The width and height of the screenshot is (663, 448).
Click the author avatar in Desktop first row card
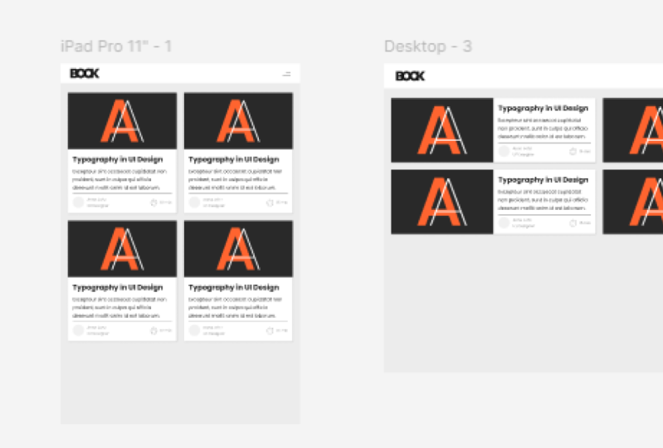504,151
